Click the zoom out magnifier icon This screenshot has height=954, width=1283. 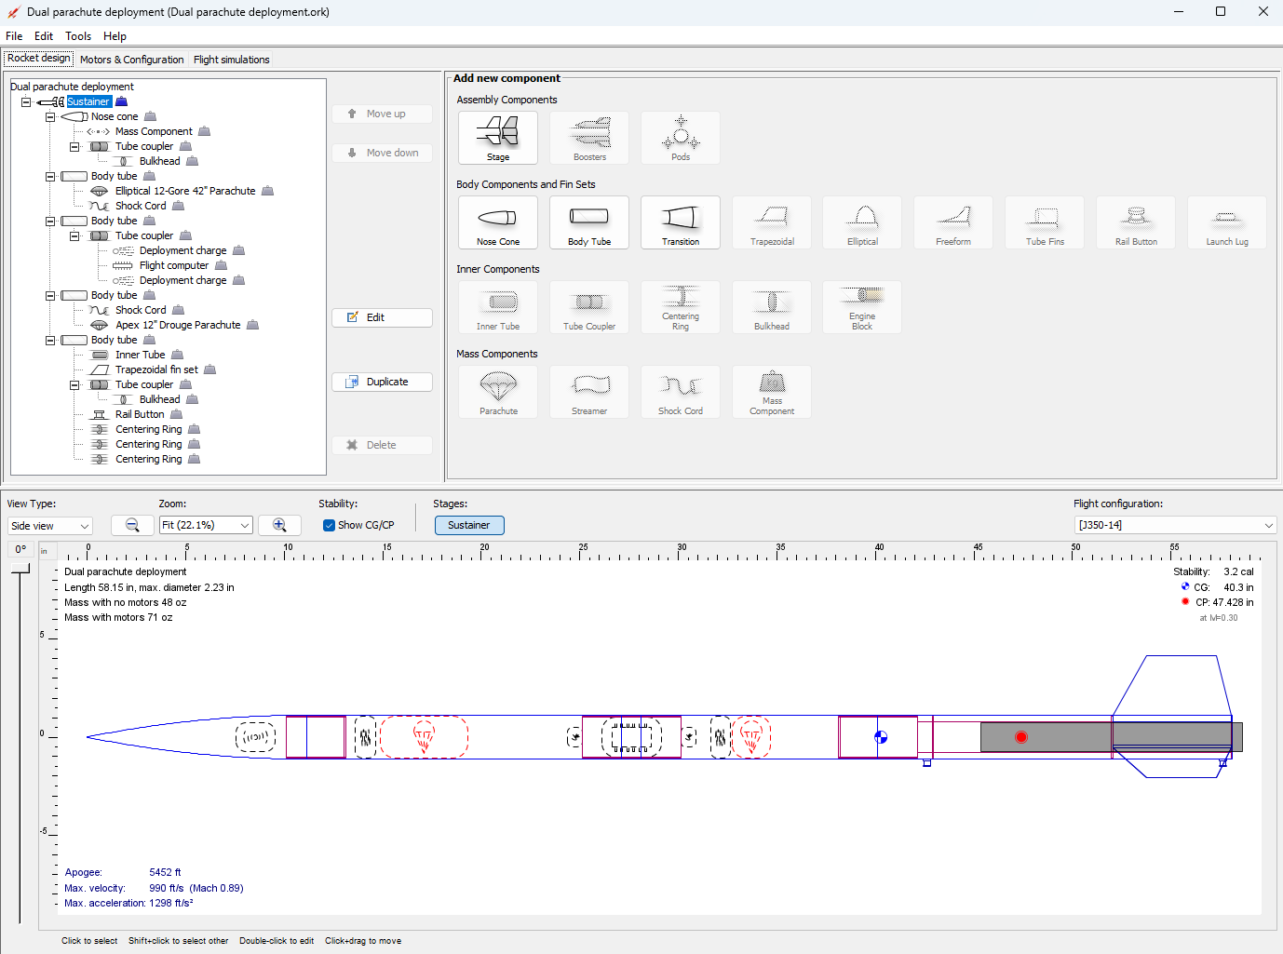pyautogui.click(x=132, y=525)
